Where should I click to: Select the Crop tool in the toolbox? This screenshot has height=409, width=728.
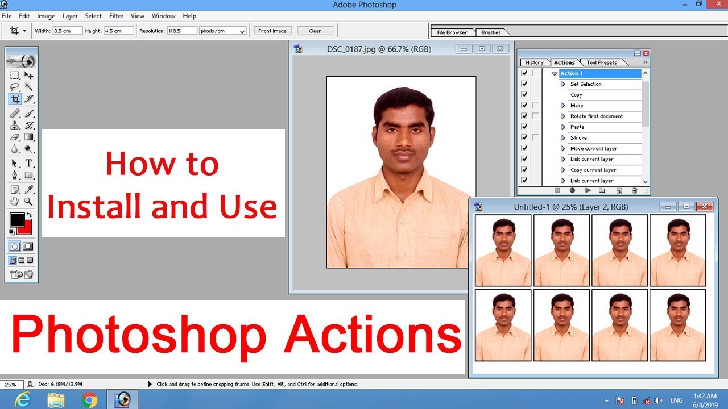[x=15, y=99]
